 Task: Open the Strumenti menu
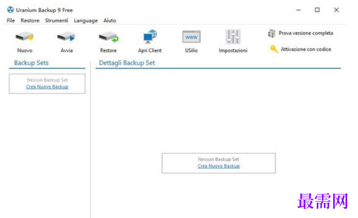57,21
